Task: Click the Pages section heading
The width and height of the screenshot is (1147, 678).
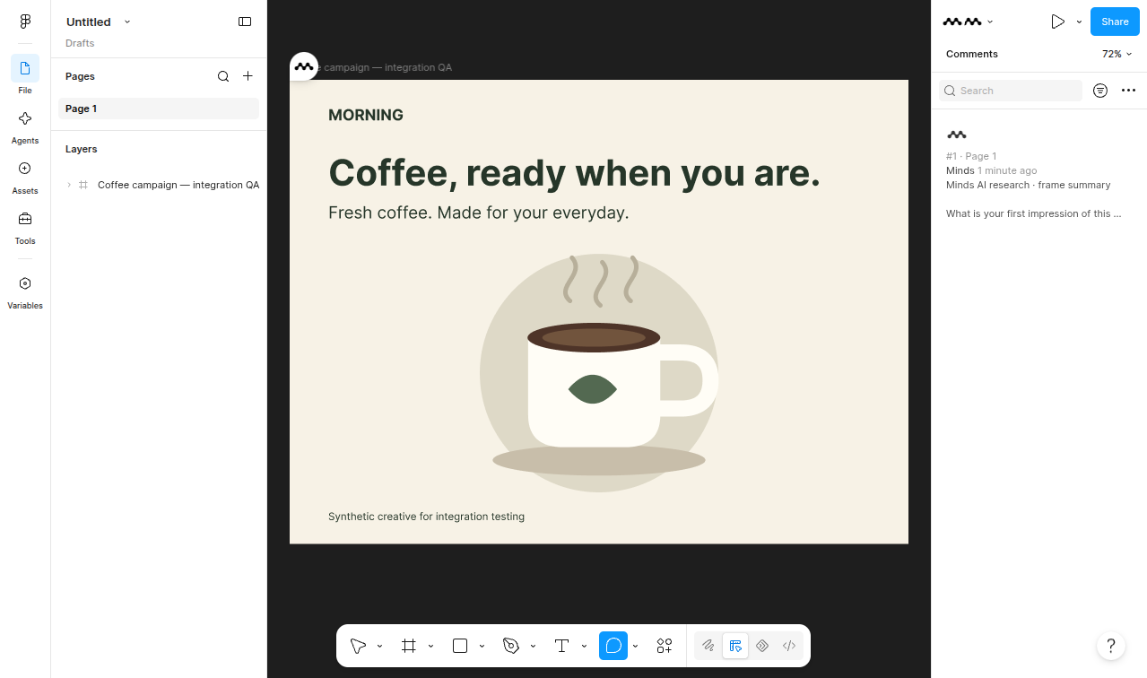Action: [80, 76]
